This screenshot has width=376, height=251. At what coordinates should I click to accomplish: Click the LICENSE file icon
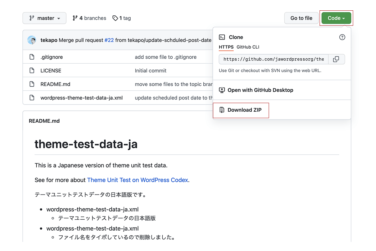tap(32, 71)
